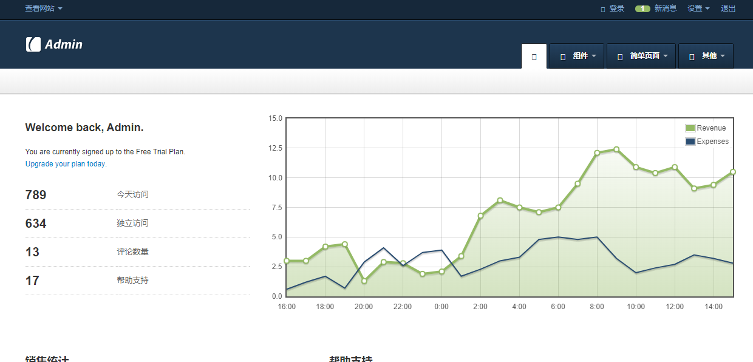Expand the 简单页面 dropdown arrow

[666, 56]
